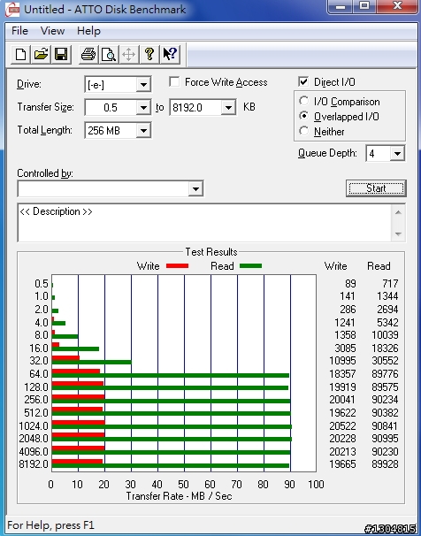
Task: Click the ATTO application icon in title bar
Action: (x=12, y=9)
